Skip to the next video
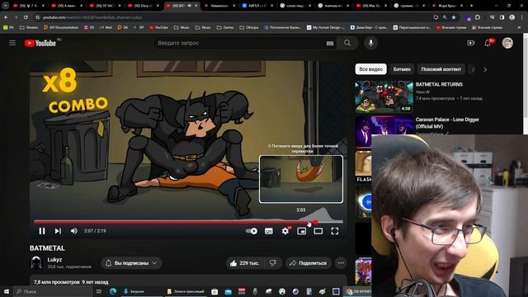 [58, 231]
